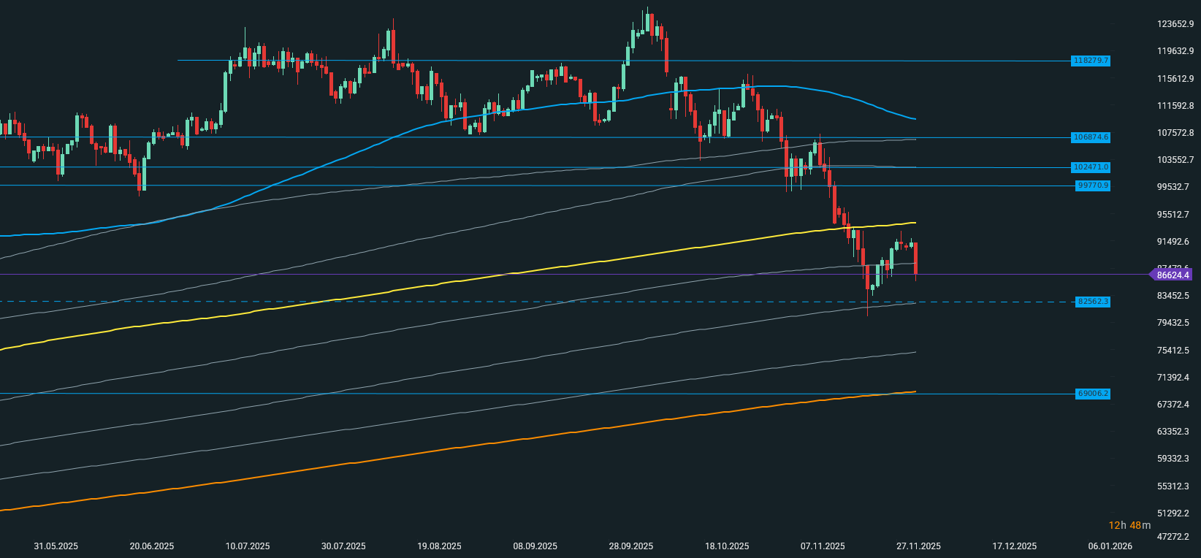Select the 99770.9 support level tag
Viewport: 1201px width, 558px height.
pos(1093,186)
